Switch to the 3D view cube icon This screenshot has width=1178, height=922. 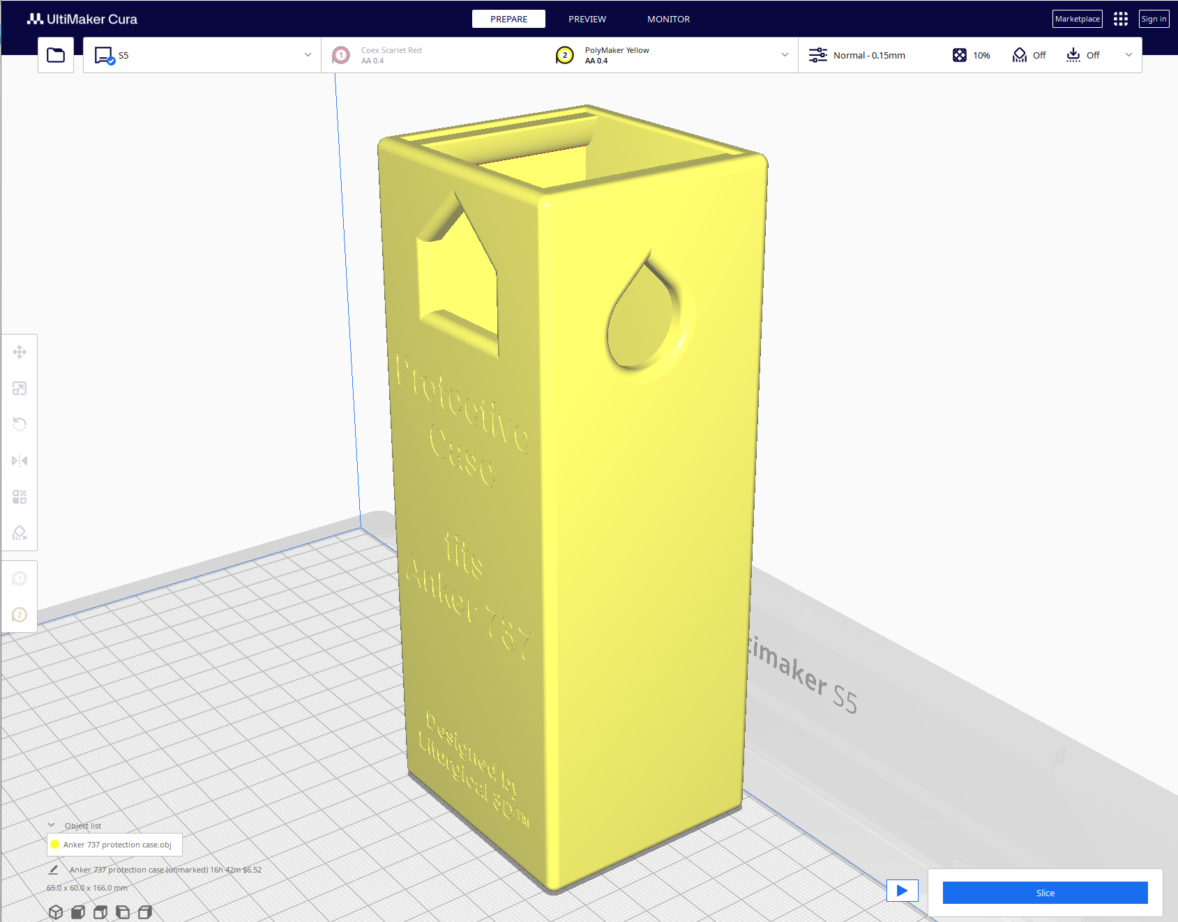tap(56, 912)
